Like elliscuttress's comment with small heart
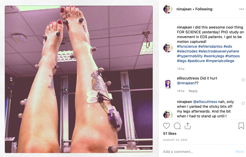 coord(243,80)
